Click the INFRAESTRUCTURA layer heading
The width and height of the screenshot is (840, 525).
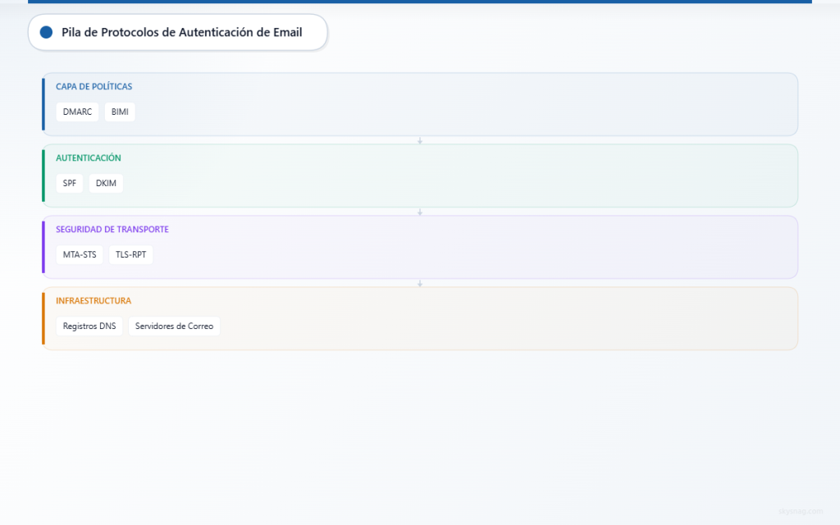94,300
